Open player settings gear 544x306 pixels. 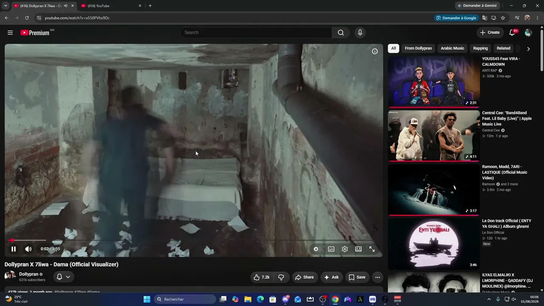(345, 249)
